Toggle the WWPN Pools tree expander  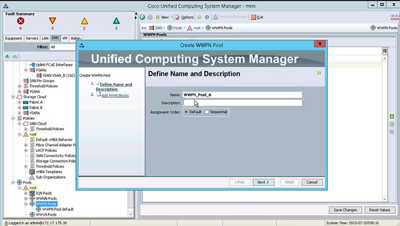click(x=26, y=204)
